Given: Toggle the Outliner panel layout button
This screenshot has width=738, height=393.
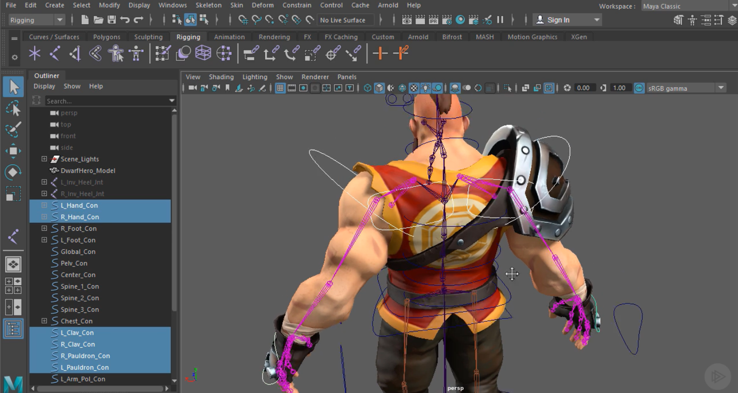Looking at the screenshot, I should [x=13, y=329].
